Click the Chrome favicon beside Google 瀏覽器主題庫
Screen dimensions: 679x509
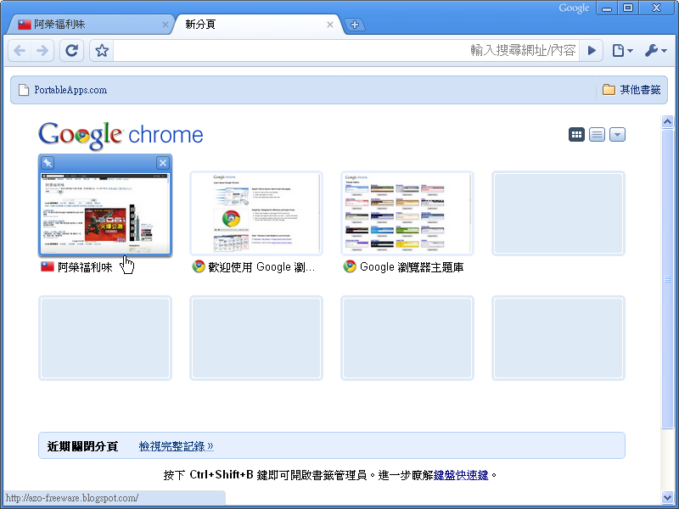(350, 266)
